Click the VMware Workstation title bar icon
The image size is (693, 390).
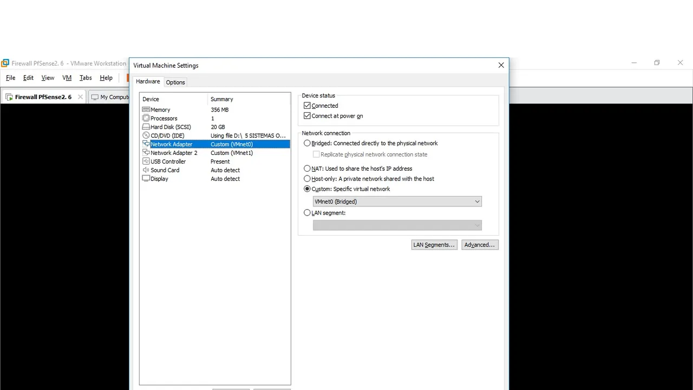coord(5,63)
